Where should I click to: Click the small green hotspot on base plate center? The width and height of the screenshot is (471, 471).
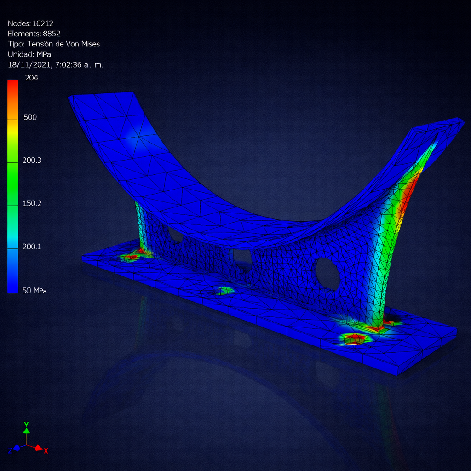225,290
